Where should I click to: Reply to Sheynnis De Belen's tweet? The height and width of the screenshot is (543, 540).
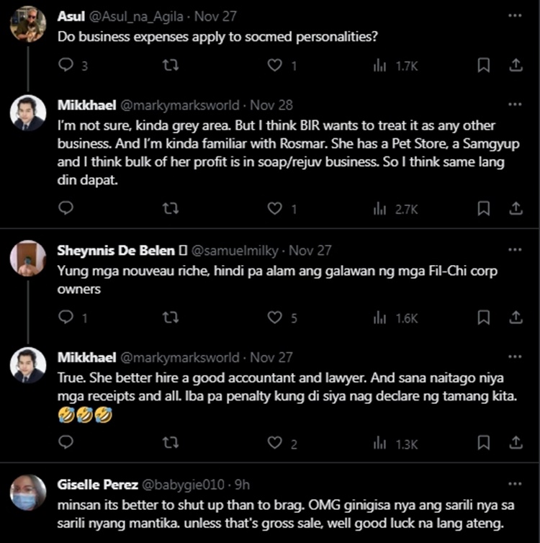pyautogui.click(x=66, y=318)
